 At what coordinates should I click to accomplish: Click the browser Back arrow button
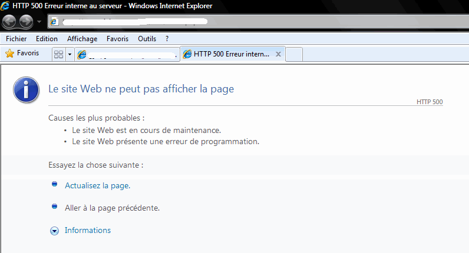coord(9,22)
